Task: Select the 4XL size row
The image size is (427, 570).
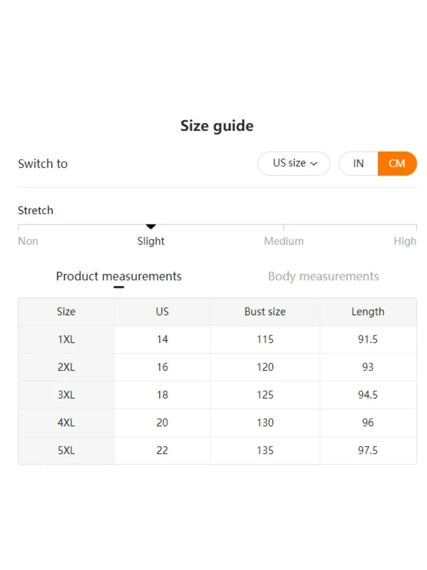Action: [66, 423]
